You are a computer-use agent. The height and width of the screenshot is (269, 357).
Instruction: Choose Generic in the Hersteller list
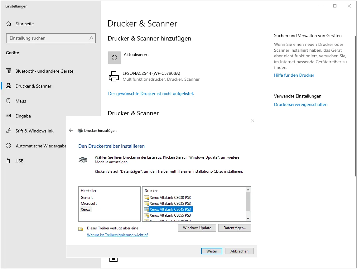(x=87, y=198)
